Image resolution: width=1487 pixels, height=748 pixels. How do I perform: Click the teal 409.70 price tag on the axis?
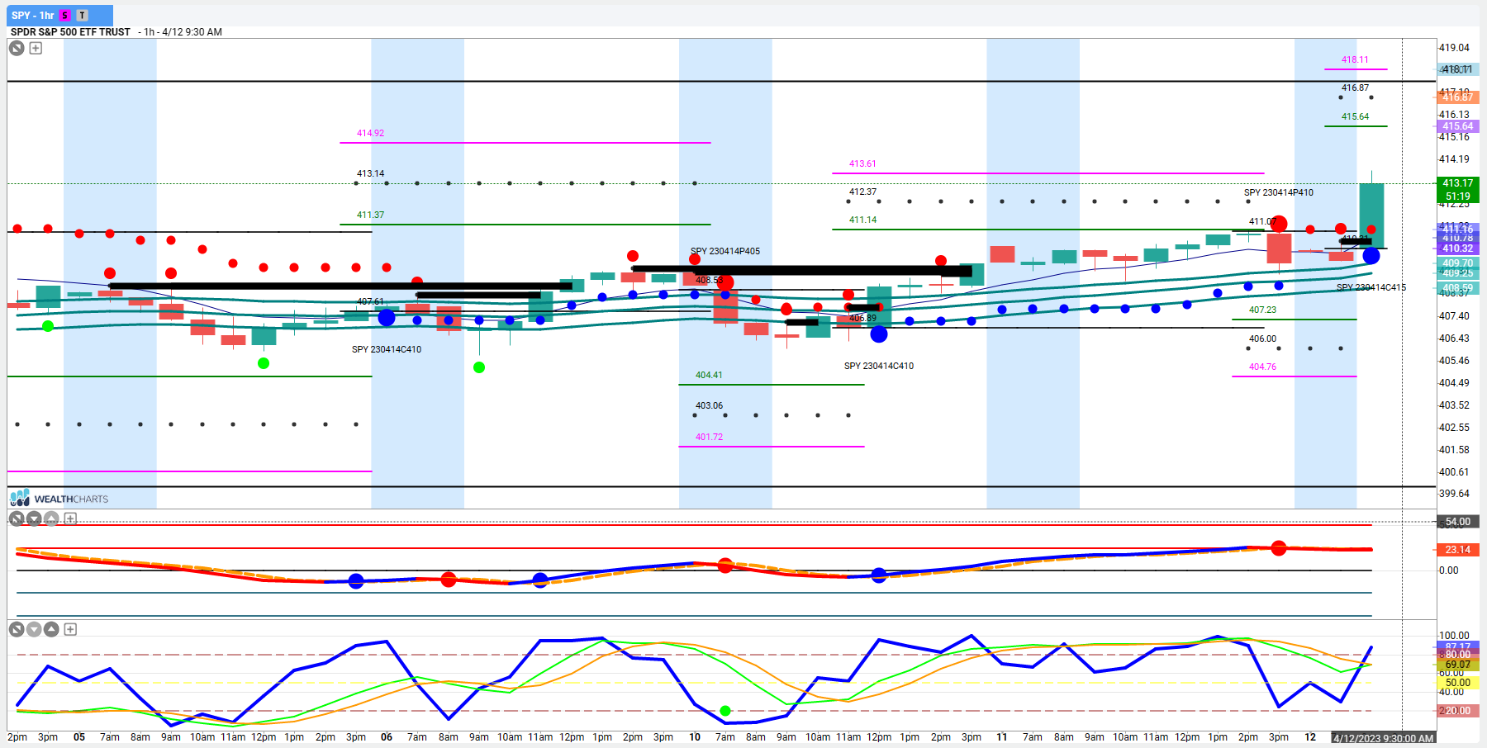pos(1458,263)
